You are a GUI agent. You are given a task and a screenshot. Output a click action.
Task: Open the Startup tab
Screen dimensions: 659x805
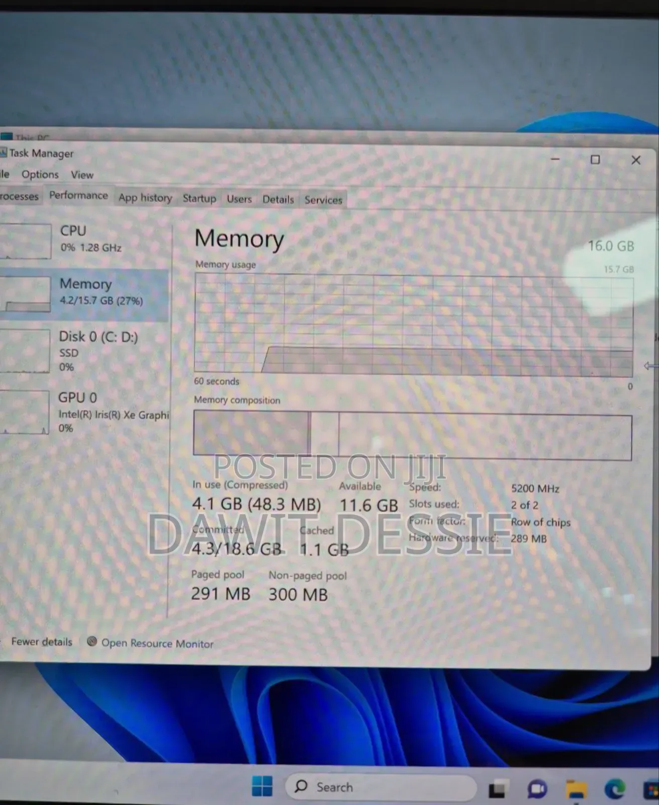[199, 198]
